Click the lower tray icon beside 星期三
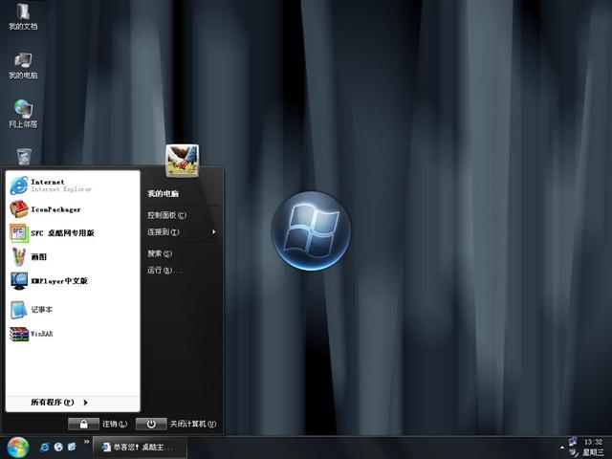 [574, 452]
